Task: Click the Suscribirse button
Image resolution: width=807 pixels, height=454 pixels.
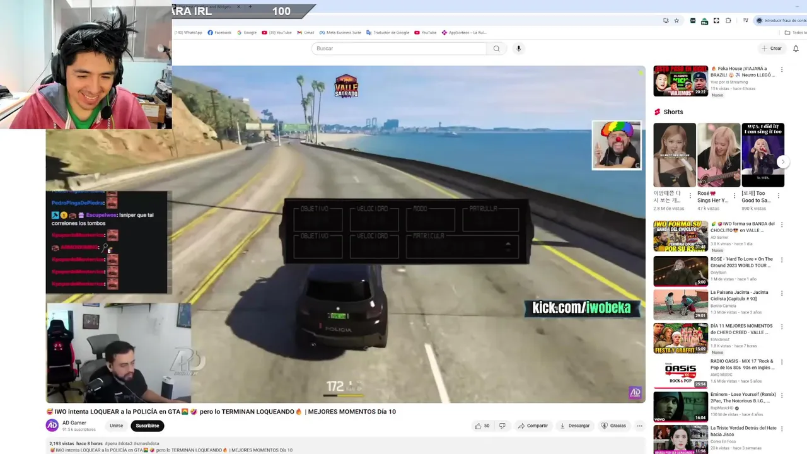Action: [x=148, y=426]
